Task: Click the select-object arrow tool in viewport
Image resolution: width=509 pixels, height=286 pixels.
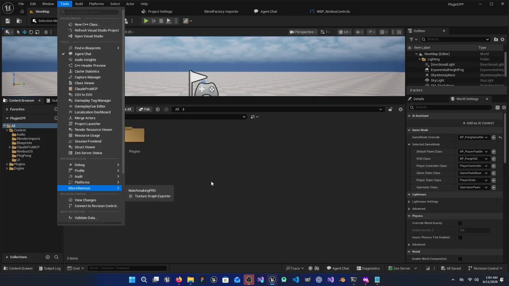Action: pyautogui.click(x=18, y=32)
